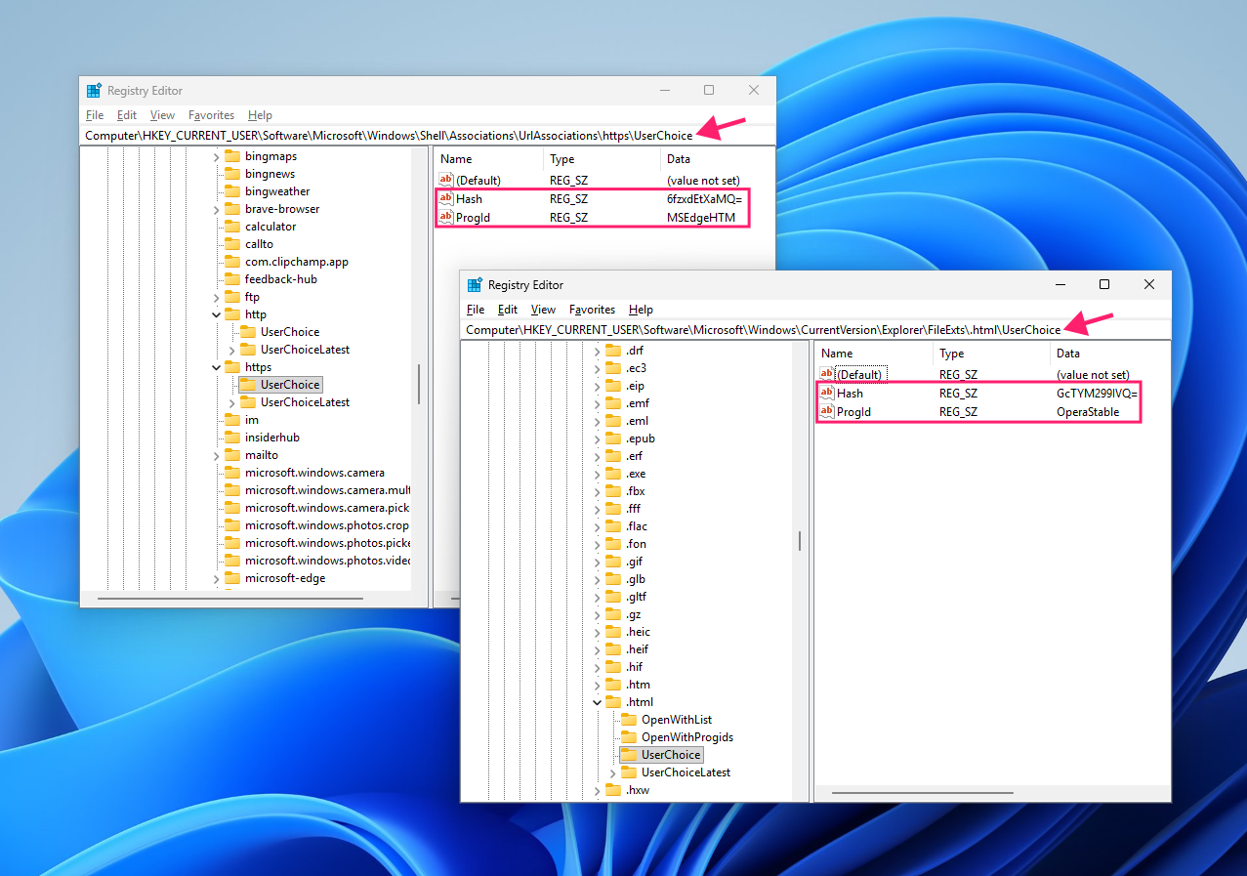Select the .exe folder icon
The height and width of the screenshot is (876, 1247).
tap(613, 474)
